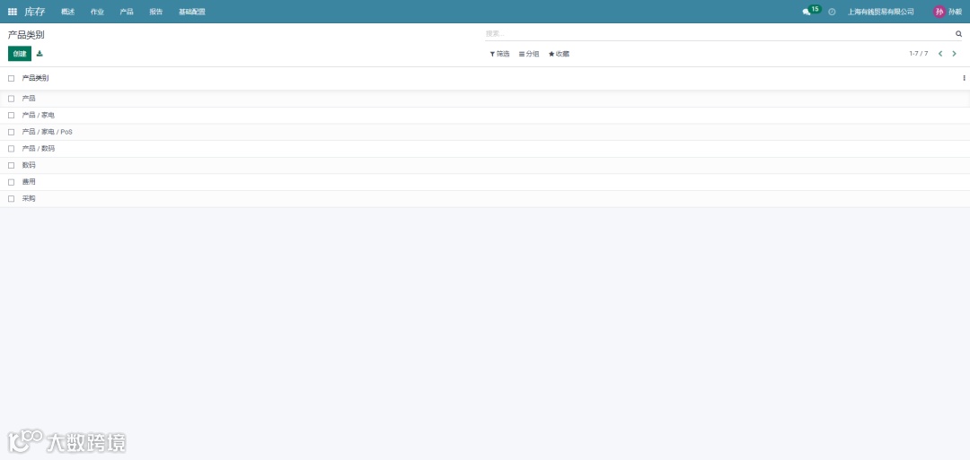Open the 筛选 filter dropdown

point(499,54)
